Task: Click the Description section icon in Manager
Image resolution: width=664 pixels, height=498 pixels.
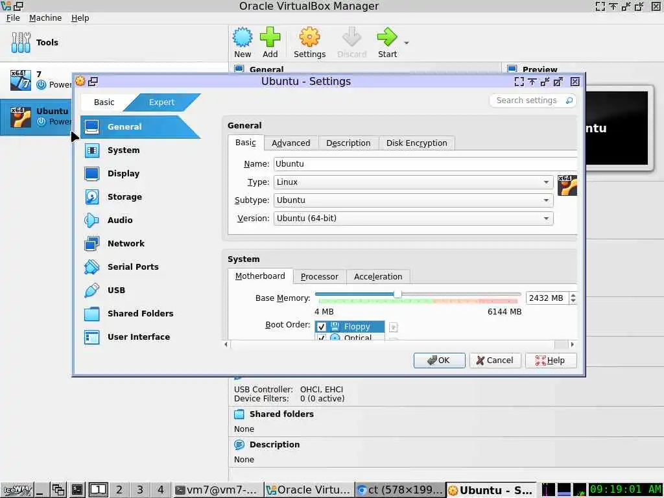Action: (x=239, y=445)
